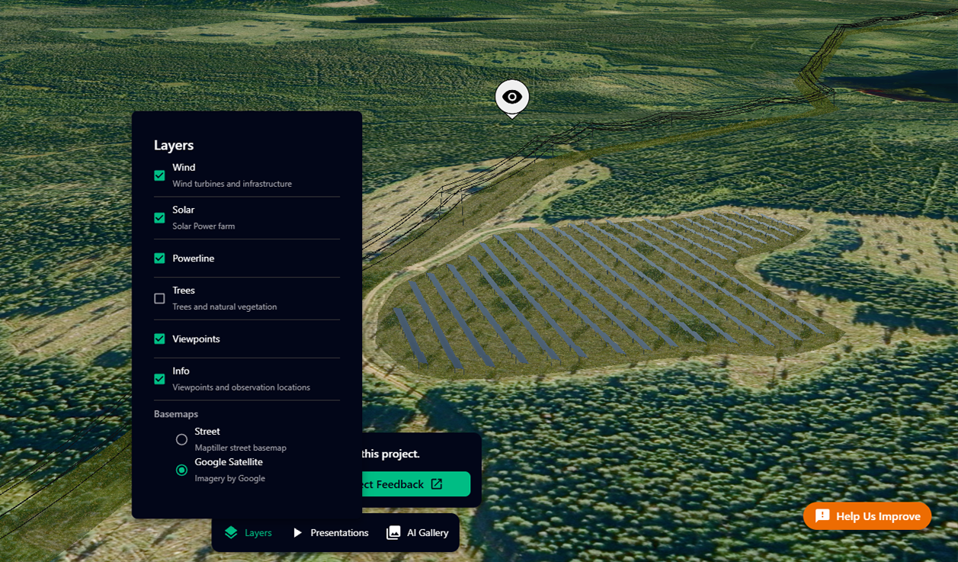Click the 'this project.' text in popup
958x562 pixels.
[390, 454]
